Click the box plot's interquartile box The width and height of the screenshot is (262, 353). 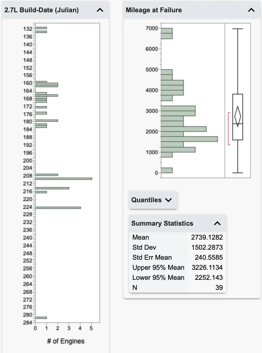tap(238, 117)
